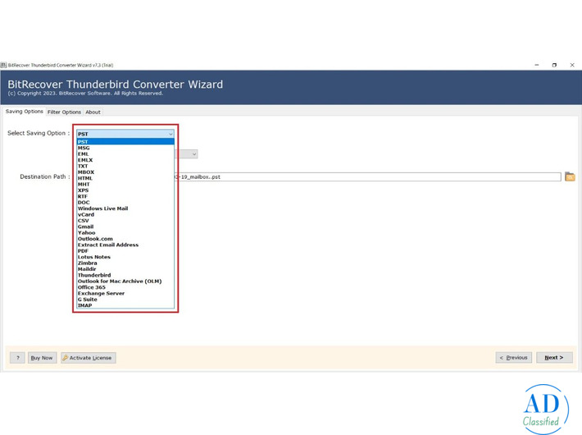582x435 pixels.
Task: Click the Destination Path text field
Action: (367, 177)
